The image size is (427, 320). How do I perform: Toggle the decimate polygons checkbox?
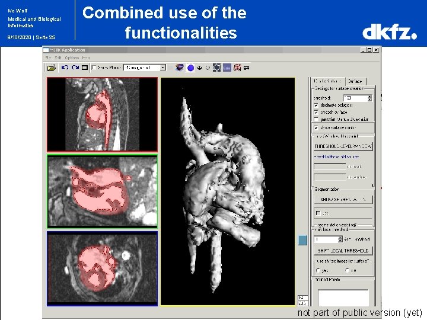pos(316,105)
